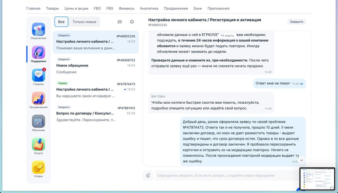Go to the Обучение sidebar section

pyautogui.click(x=38, y=123)
